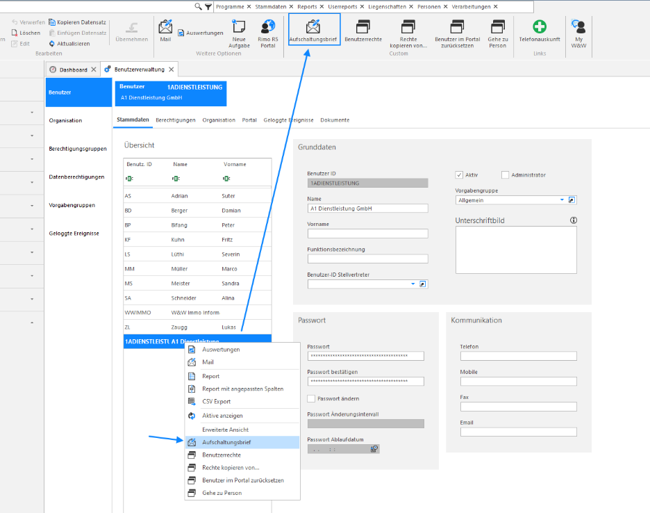This screenshot has width=650, height=513.
Task: Click Kopieren Datensatz in the ribbon
Action: (x=77, y=22)
